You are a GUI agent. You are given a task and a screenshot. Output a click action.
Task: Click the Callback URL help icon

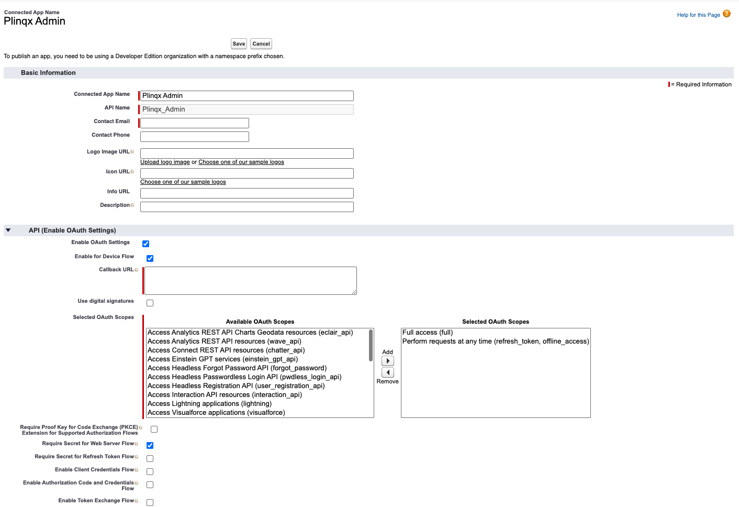point(136,270)
